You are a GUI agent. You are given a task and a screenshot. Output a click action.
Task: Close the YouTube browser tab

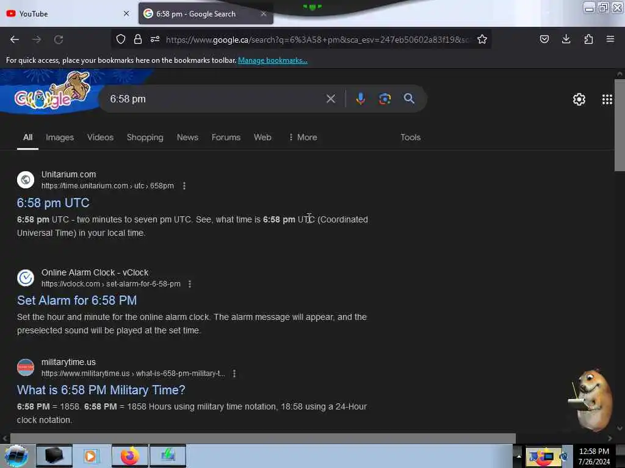(126, 13)
